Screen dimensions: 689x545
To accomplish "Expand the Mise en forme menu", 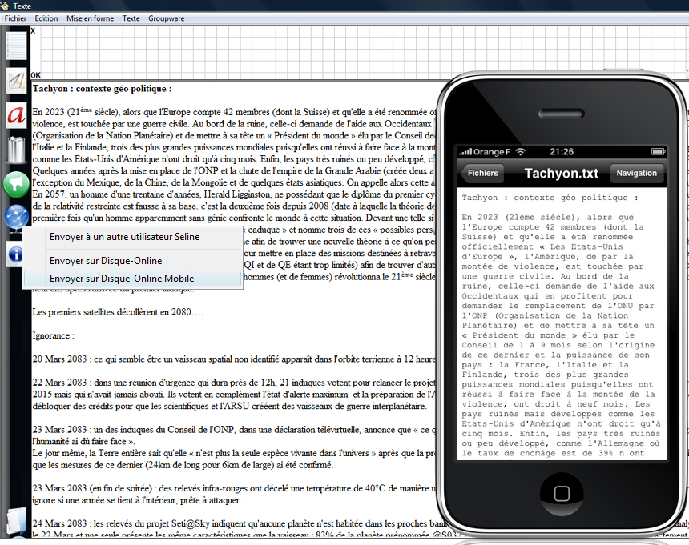I will pyautogui.click(x=90, y=18).
